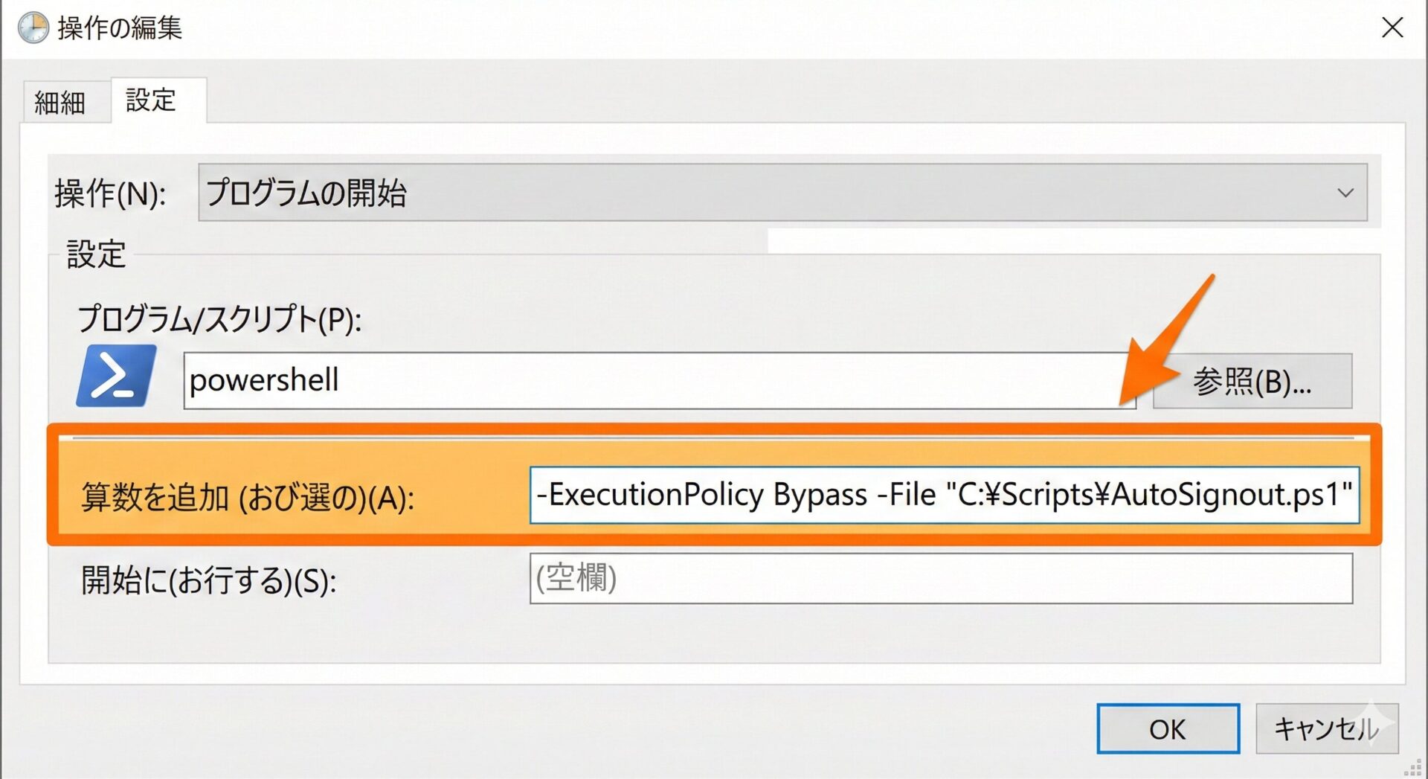Click the 開始に(お行する)(S) label

click(209, 580)
